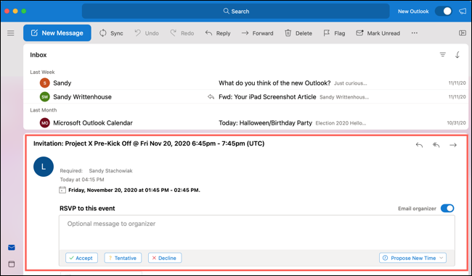Click the Undo toolbar button
Image resolution: width=472 pixels, height=276 pixels.
147,33
